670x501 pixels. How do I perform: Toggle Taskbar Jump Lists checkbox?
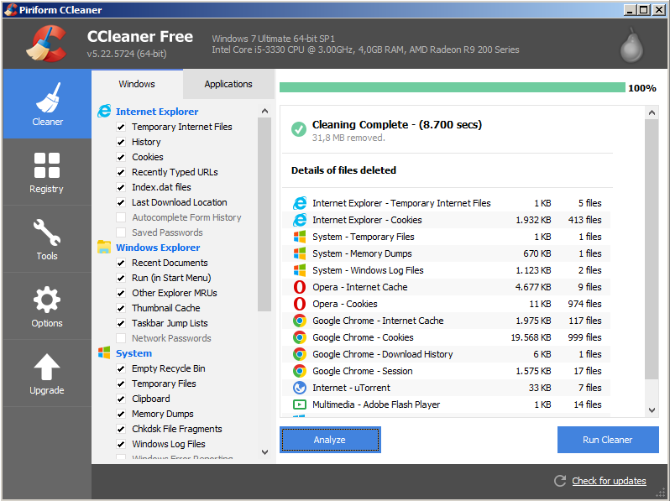pyautogui.click(x=121, y=323)
